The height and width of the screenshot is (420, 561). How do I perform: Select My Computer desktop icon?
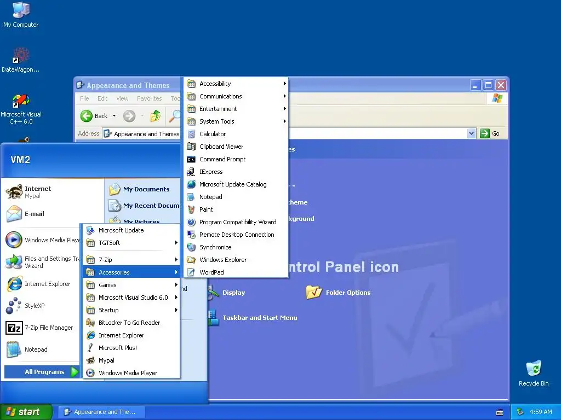[x=21, y=15]
